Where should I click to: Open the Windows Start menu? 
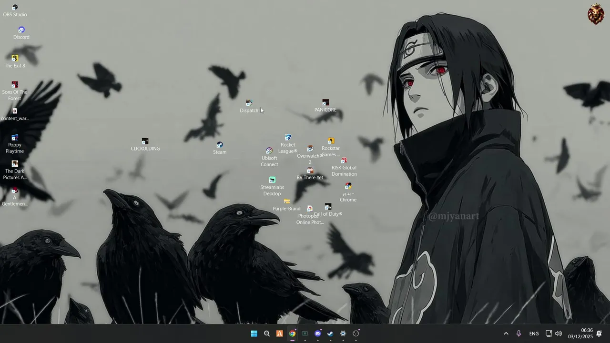click(x=254, y=333)
